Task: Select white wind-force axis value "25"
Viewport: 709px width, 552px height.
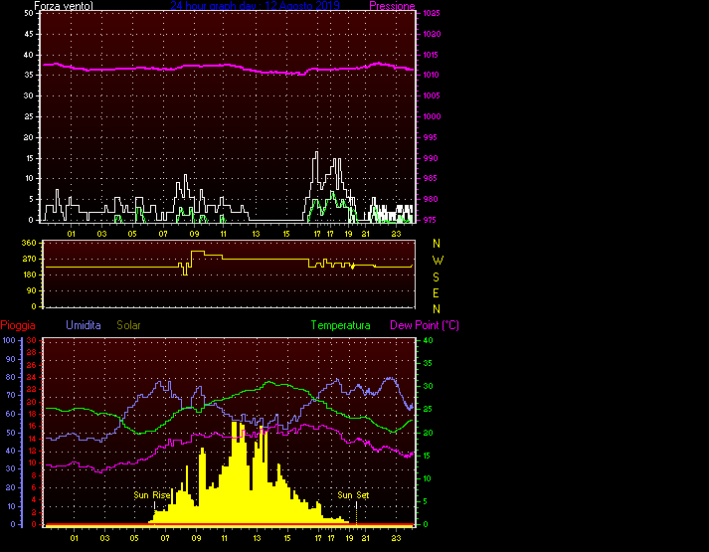Action: (29, 116)
